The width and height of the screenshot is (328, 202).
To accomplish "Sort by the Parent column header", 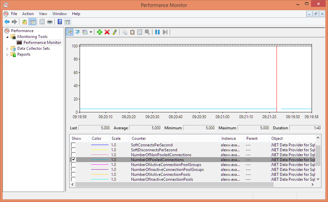I will pyautogui.click(x=257, y=138).
